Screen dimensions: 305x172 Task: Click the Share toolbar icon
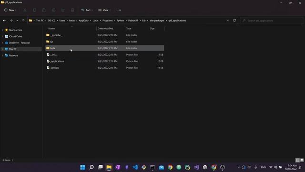(63, 10)
